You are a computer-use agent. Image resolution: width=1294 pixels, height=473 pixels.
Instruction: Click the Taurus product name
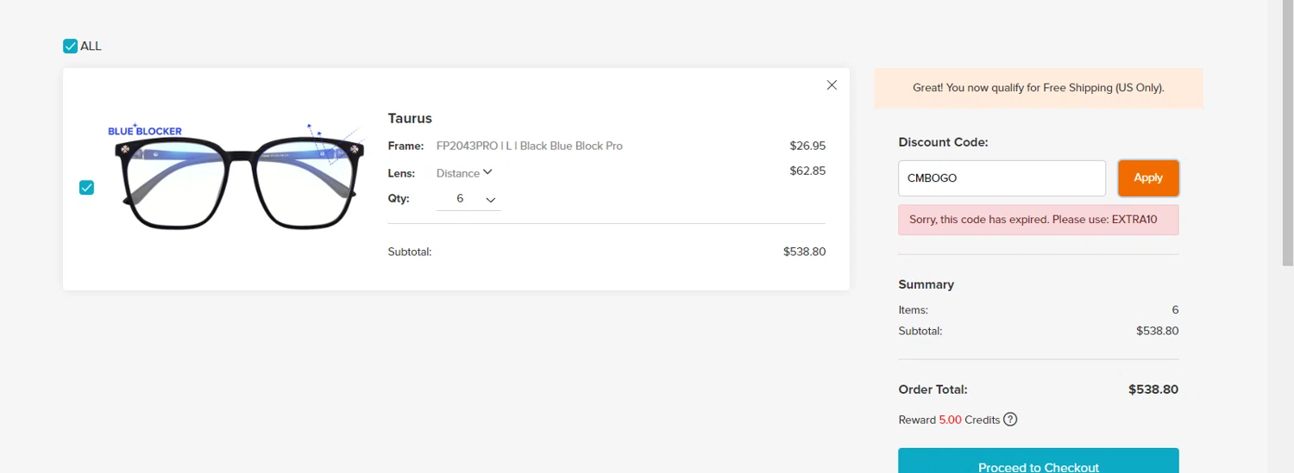coord(410,118)
